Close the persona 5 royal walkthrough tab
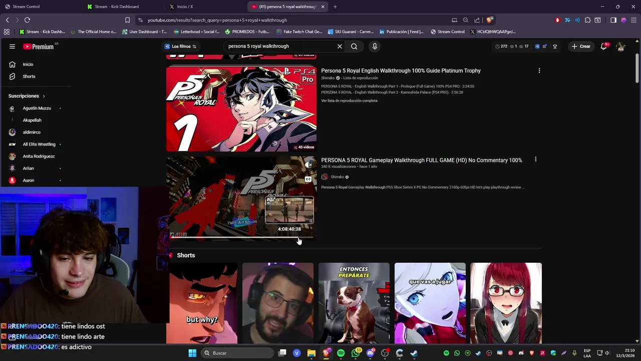 coord(323,7)
